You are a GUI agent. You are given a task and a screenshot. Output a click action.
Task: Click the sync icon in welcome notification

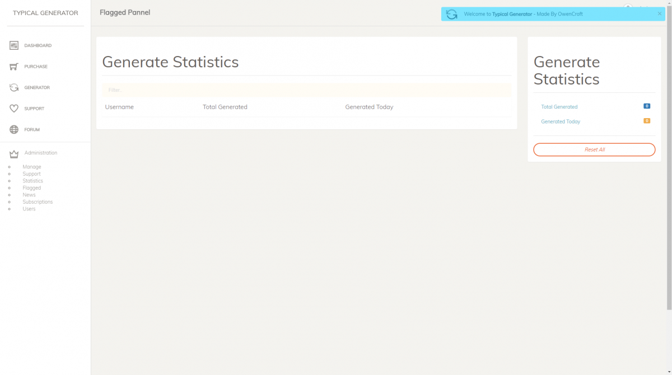[x=452, y=15]
